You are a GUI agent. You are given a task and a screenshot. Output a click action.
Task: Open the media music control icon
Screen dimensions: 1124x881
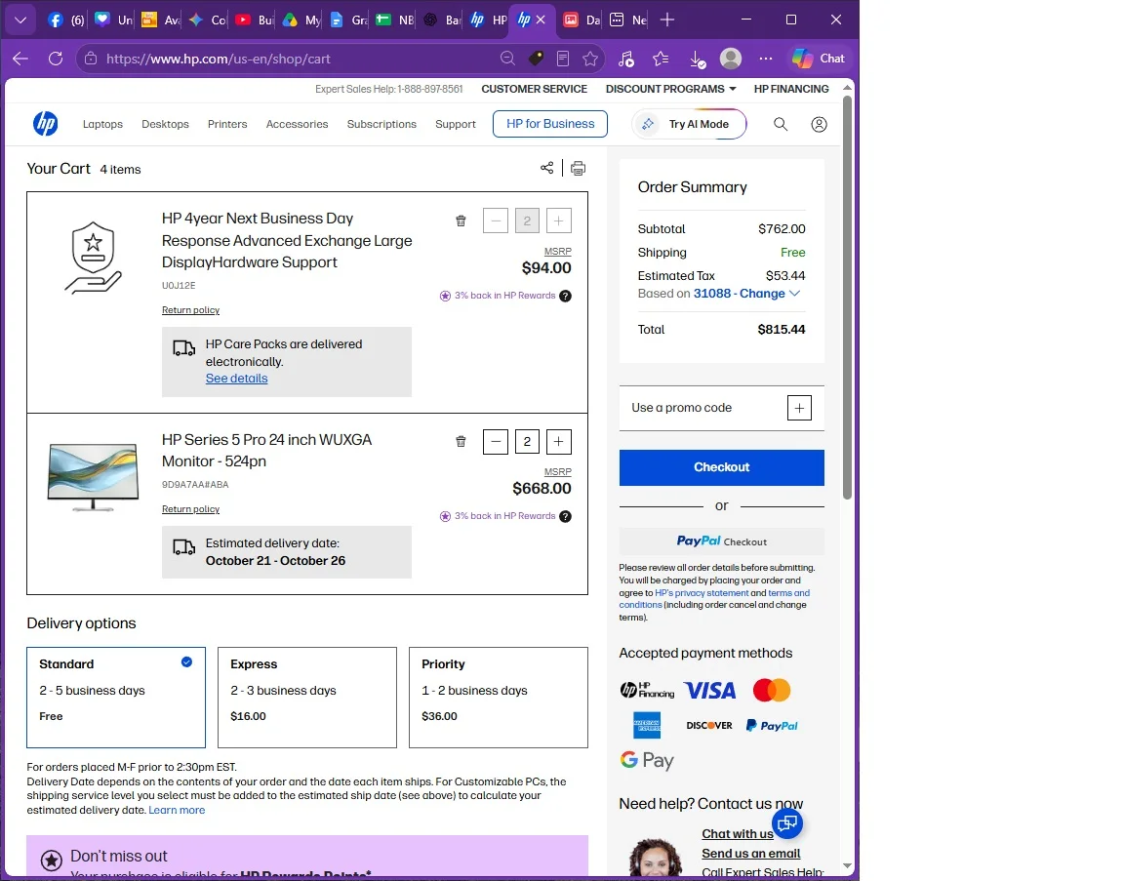(625, 59)
